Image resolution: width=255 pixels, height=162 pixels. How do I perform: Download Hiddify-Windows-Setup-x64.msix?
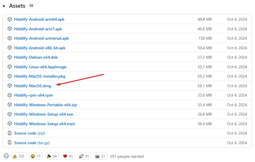(45, 124)
